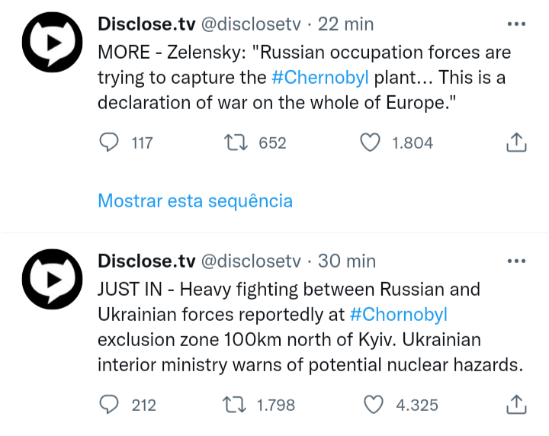The image size is (549, 436).
Task: Open more options for the 30 min tweet
Action: click(516, 261)
